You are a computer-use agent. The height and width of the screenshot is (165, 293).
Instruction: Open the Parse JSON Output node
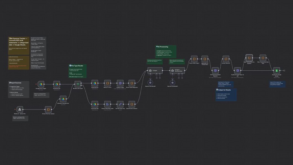click(x=194, y=59)
